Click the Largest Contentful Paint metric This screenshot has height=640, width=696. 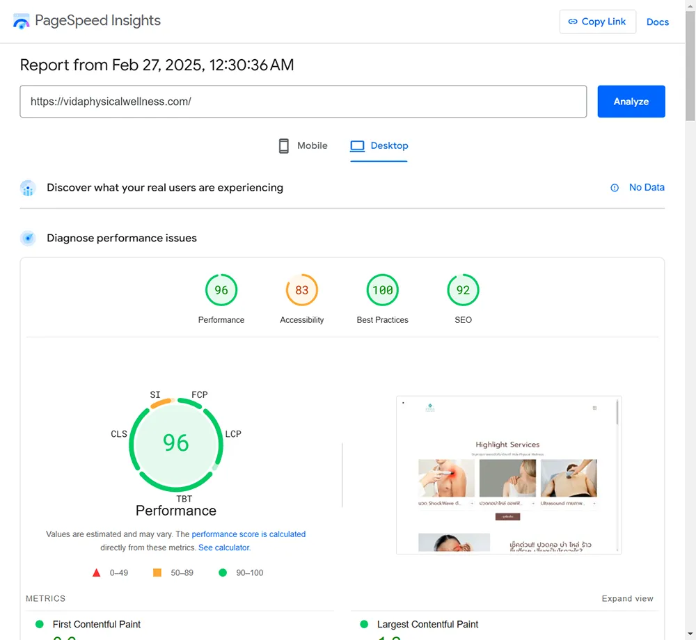(x=427, y=624)
